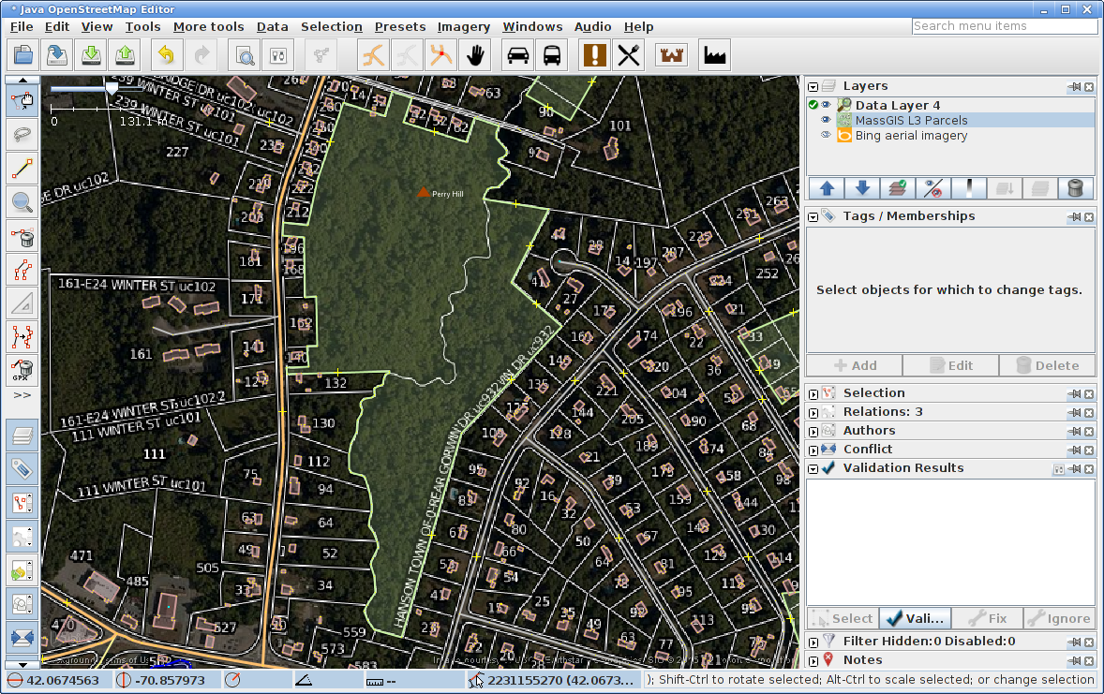Click the Search menu items field
1104x694 pixels.
[1004, 26]
